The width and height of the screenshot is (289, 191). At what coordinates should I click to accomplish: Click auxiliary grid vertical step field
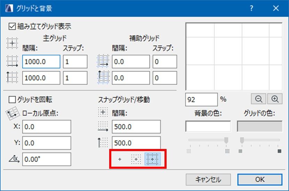tap(165, 78)
